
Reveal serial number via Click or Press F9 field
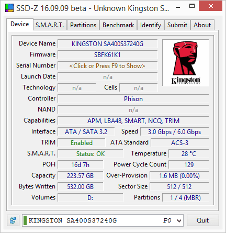click(x=107, y=66)
